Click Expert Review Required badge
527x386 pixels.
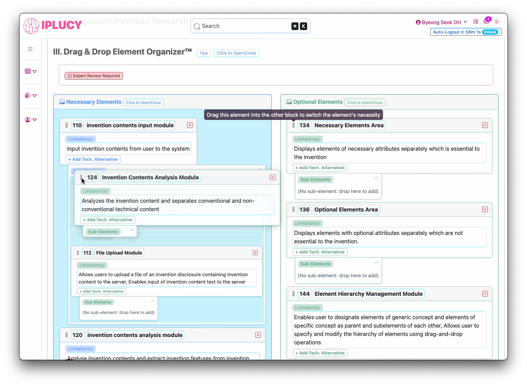pos(94,76)
